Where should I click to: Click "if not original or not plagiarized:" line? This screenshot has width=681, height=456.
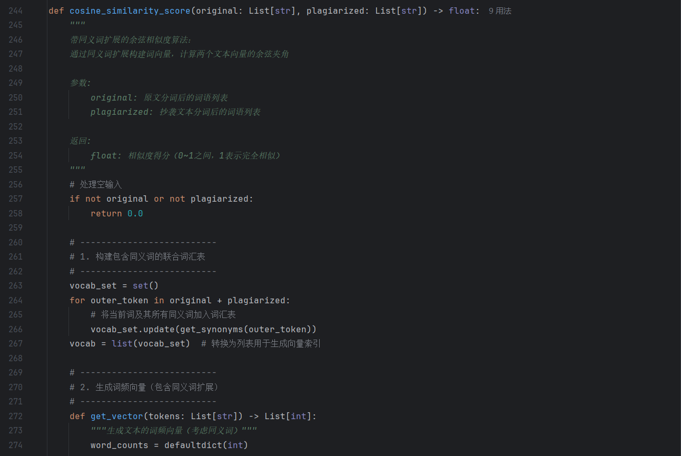162,199
